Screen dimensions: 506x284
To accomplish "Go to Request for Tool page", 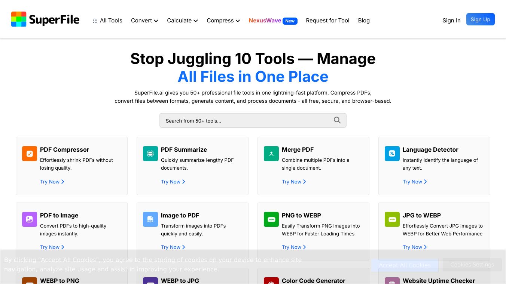I will click(328, 21).
